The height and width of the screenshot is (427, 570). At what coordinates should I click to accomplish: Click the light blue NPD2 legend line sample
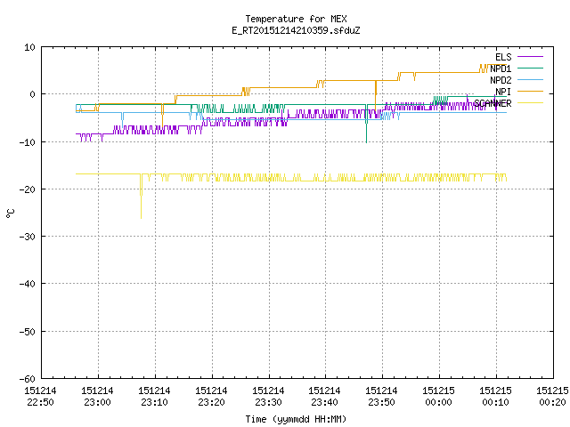530,80
